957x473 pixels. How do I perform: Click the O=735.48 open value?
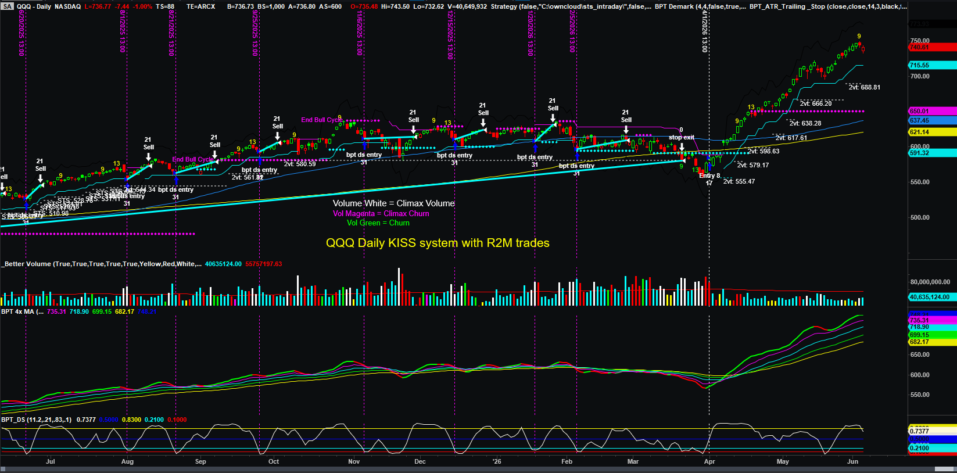(364, 6)
